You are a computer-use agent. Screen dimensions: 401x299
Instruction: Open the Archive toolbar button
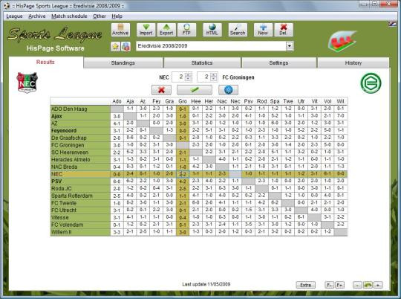coord(120,30)
